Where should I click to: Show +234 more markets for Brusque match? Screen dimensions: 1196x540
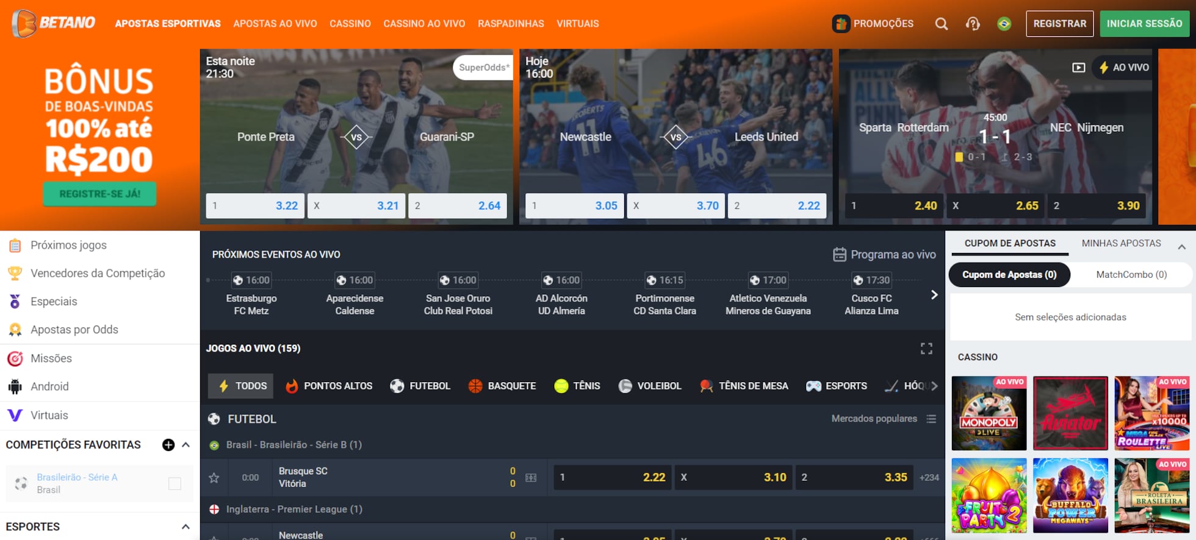pyautogui.click(x=929, y=477)
